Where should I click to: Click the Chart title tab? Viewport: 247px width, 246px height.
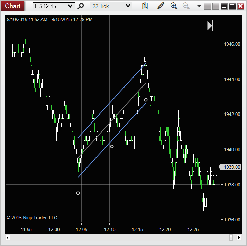pyautogui.click(x=12, y=6)
